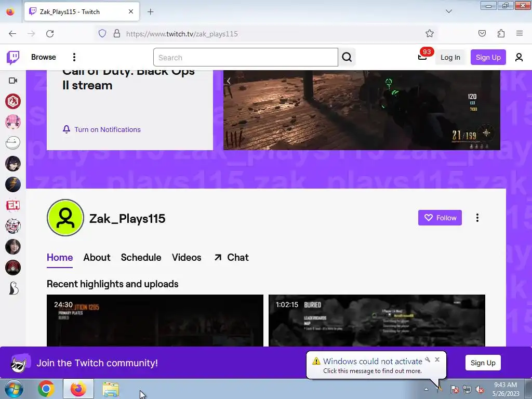Follow the Zak_Plays115 channel
Viewport: 532px width, 399px height.
pyautogui.click(x=440, y=218)
